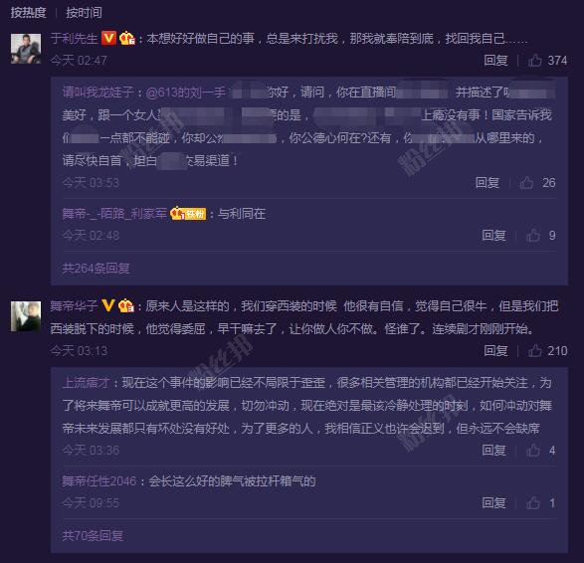Sort comments by 按时间
584x563 pixels.
[84, 12]
